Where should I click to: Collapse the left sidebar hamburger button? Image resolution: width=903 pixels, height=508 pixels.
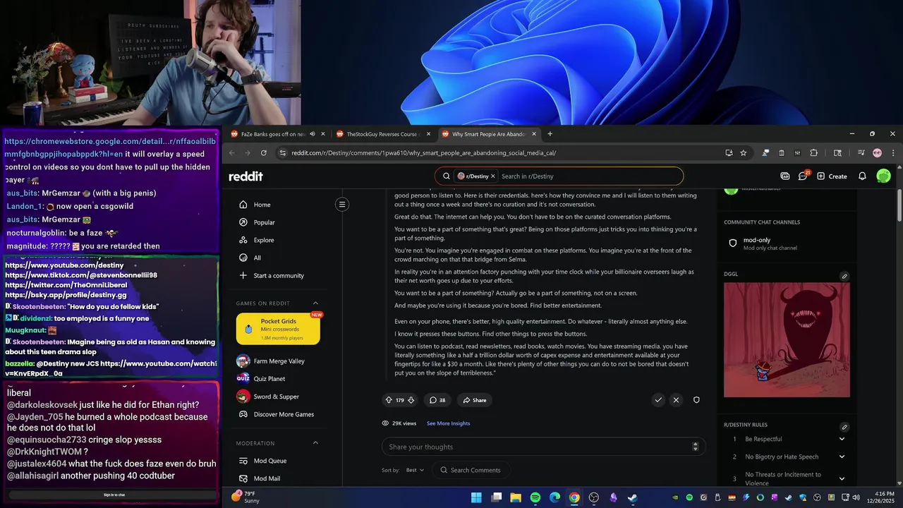coord(342,205)
